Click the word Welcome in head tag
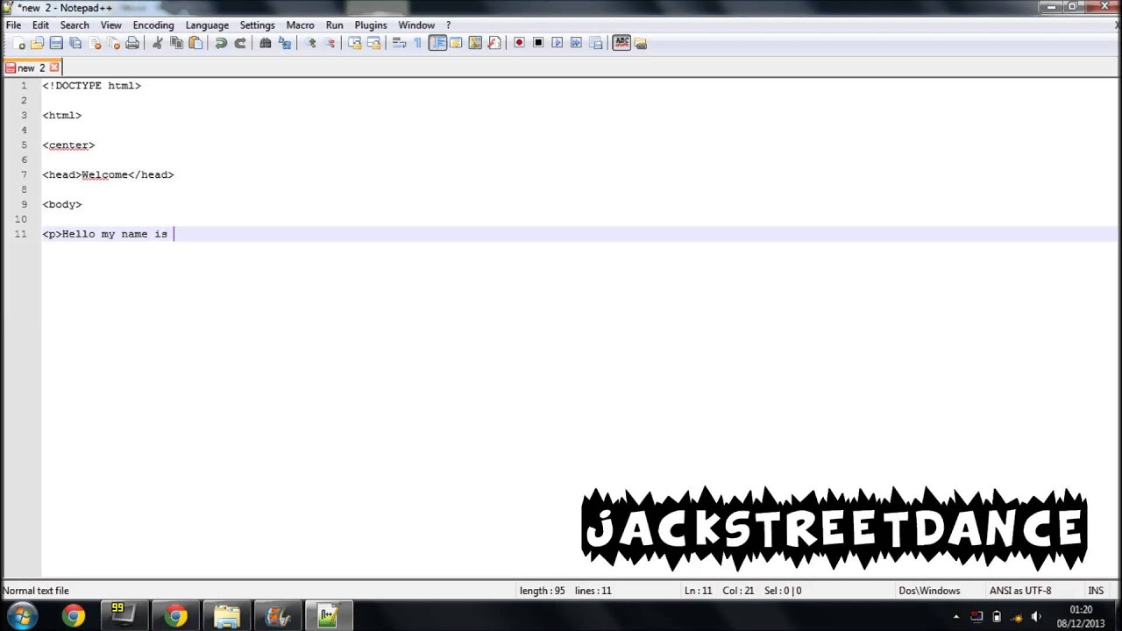Viewport: 1122px width, 631px height. 104,174
